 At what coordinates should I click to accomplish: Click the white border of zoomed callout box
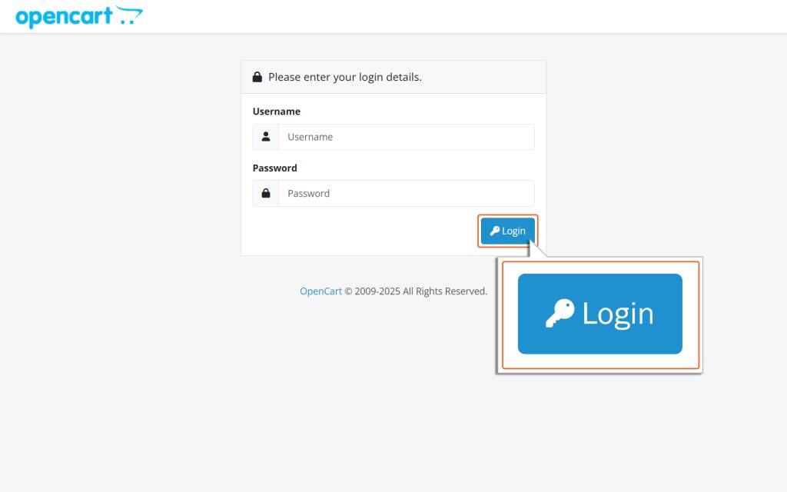[599, 371]
